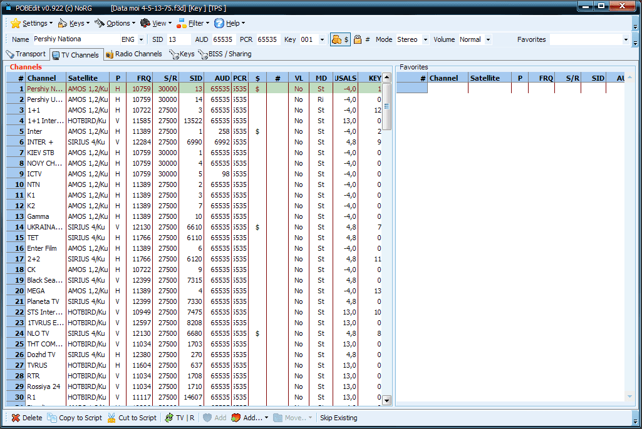
Task: Select the Planeta TV channel row
Action: [194, 301]
